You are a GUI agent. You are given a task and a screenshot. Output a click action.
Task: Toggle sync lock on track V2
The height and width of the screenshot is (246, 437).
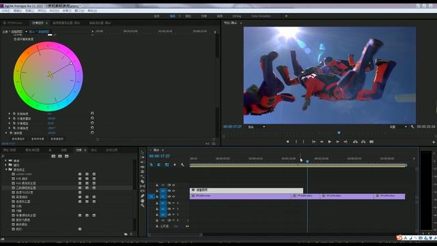click(169, 191)
